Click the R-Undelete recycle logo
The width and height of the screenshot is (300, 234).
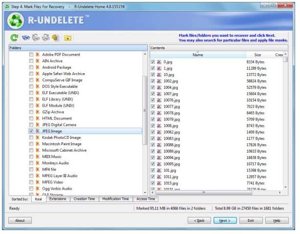tap(16, 20)
